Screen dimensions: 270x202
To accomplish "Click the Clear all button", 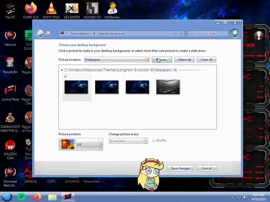I will tap(206, 60).
